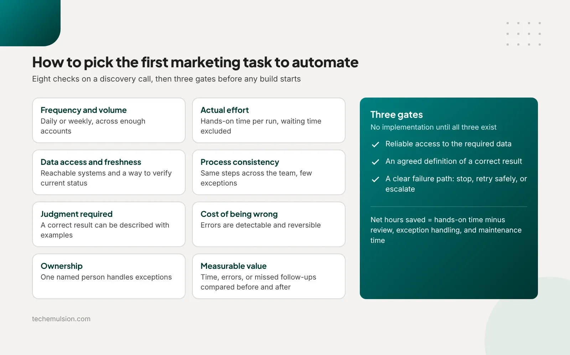Click the 'Ownership' heading
The width and height of the screenshot is (570, 355).
tap(62, 266)
